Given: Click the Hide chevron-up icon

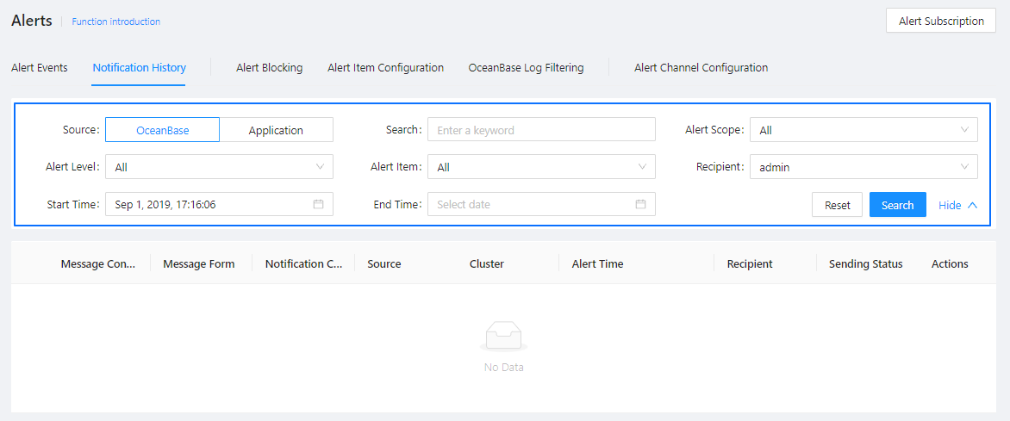Looking at the screenshot, I should tap(972, 205).
